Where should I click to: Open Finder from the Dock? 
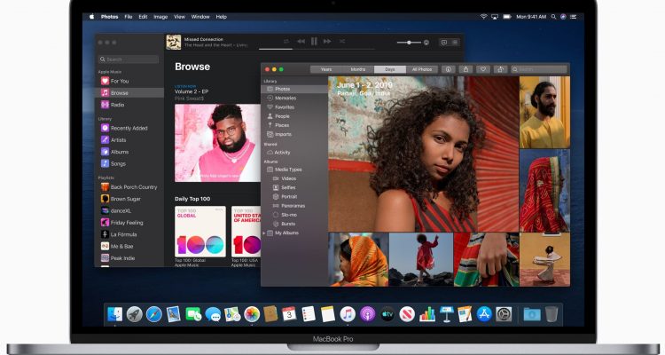tap(114, 314)
